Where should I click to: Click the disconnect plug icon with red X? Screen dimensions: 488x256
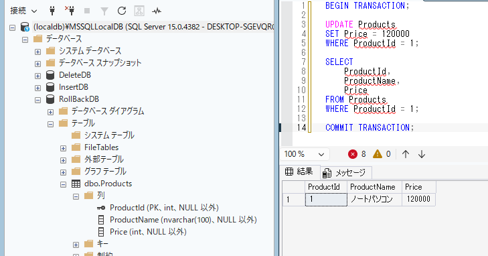[x=70, y=11]
